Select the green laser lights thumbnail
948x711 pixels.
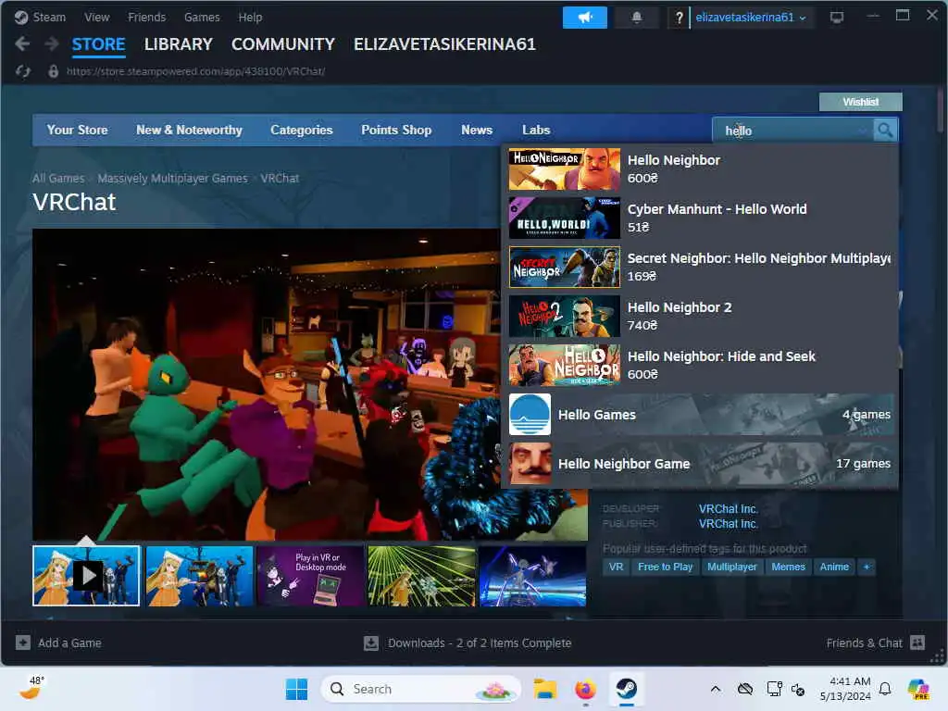point(421,576)
